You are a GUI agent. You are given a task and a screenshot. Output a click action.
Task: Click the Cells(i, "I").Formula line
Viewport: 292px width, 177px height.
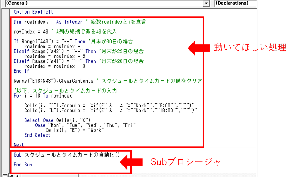(x=109, y=106)
